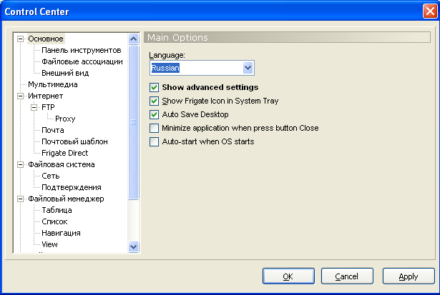Collapse the Основное tree node
440x295 pixels.
pyautogui.click(x=21, y=39)
